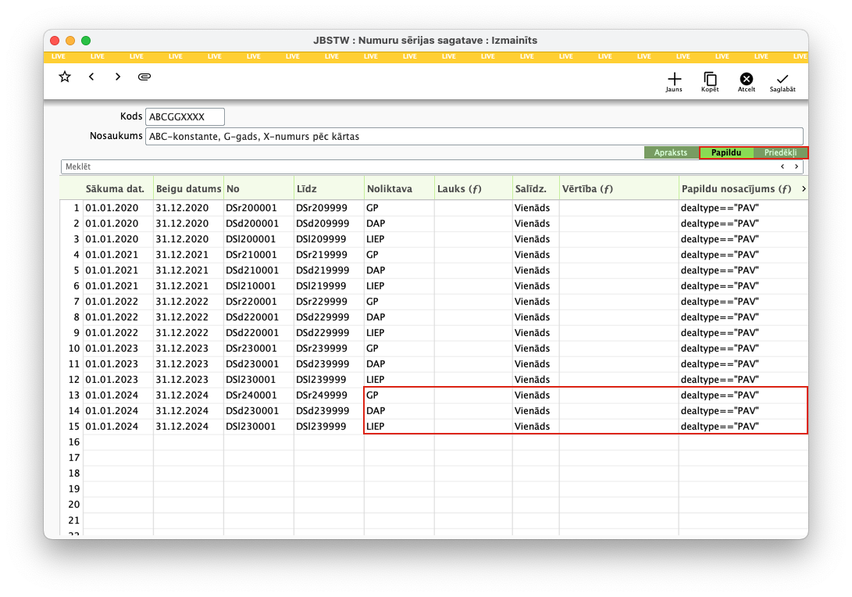Select Noliktava GP in row 4
This screenshot has width=852, height=597.
399,255
